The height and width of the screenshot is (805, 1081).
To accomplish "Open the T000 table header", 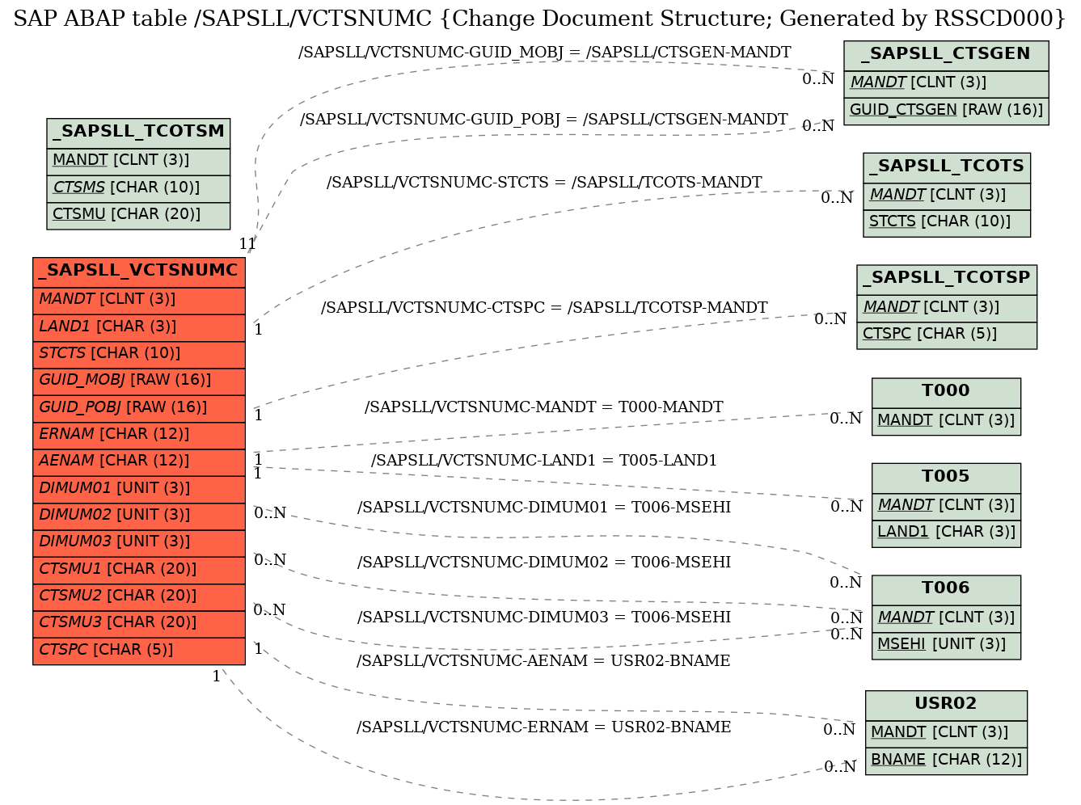I will tap(946, 392).
